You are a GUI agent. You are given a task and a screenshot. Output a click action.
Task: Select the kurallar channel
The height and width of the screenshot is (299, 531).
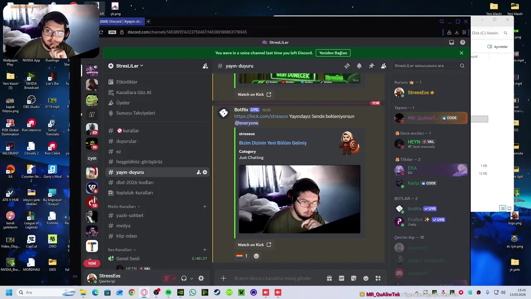coord(157,131)
